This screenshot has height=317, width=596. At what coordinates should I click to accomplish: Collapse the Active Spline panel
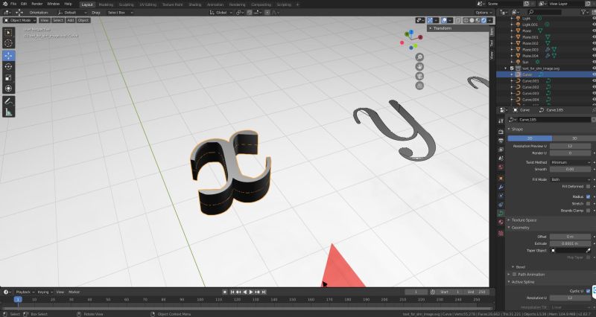(523, 282)
